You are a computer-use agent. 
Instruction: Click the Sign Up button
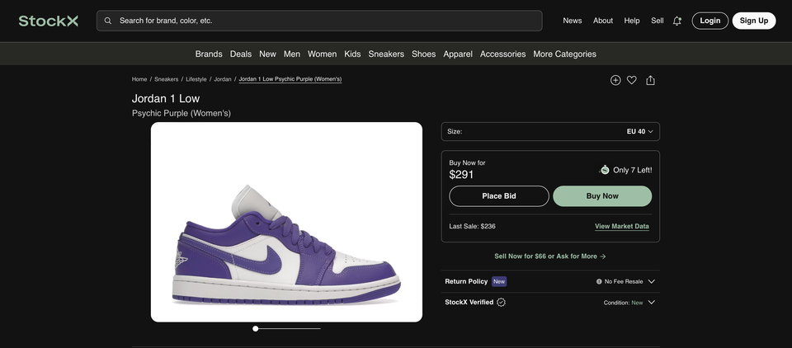754,21
